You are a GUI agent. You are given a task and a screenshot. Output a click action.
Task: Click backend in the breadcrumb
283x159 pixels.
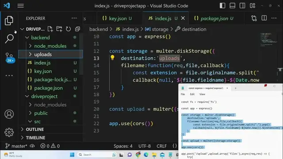(x=99, y=29)
